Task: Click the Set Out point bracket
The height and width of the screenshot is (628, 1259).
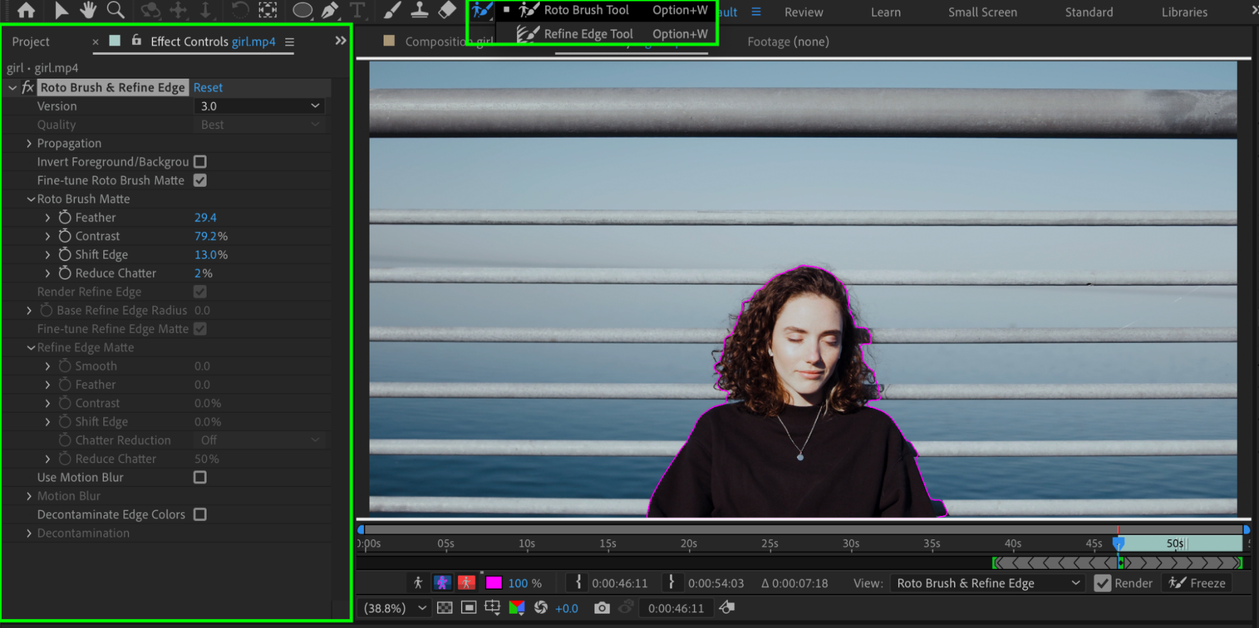Action: (671, 583)
